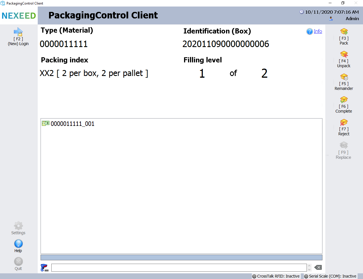Clear input with the backspace icon
The image size is (363, 279).
(318, 268)
